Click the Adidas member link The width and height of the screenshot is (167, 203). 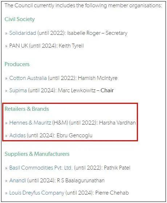[17, 135]
